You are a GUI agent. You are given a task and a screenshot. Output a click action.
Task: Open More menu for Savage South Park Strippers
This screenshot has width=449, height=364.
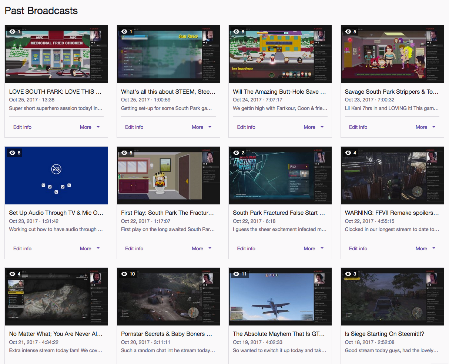point(426,127)
